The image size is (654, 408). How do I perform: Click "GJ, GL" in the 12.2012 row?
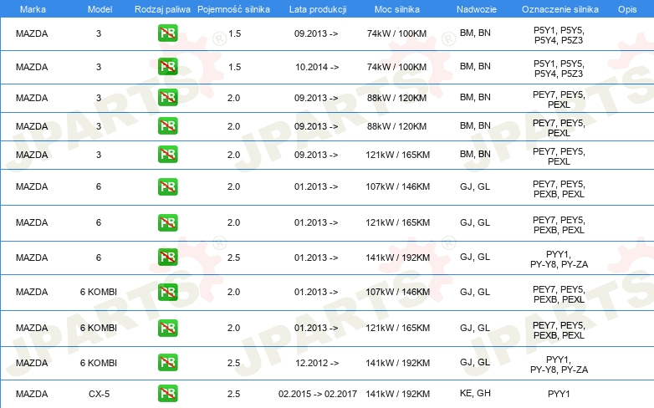(x=475, y=362)
